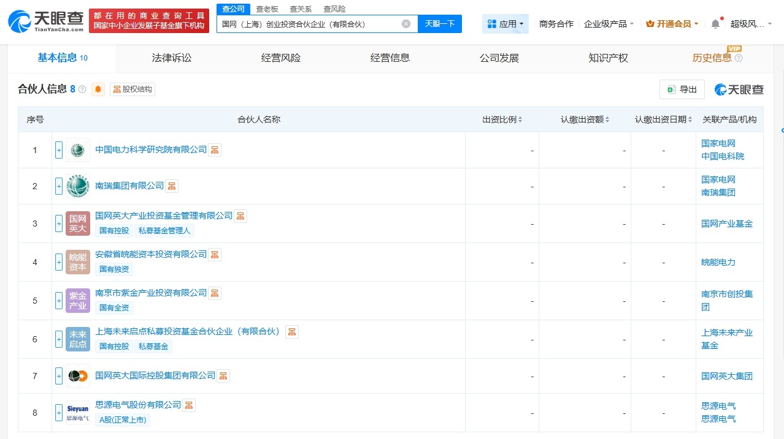Open equity structure icon next to 南瑞集团有限公司
The height and width of the screenshot is (439, 784).
click(172, 186)
